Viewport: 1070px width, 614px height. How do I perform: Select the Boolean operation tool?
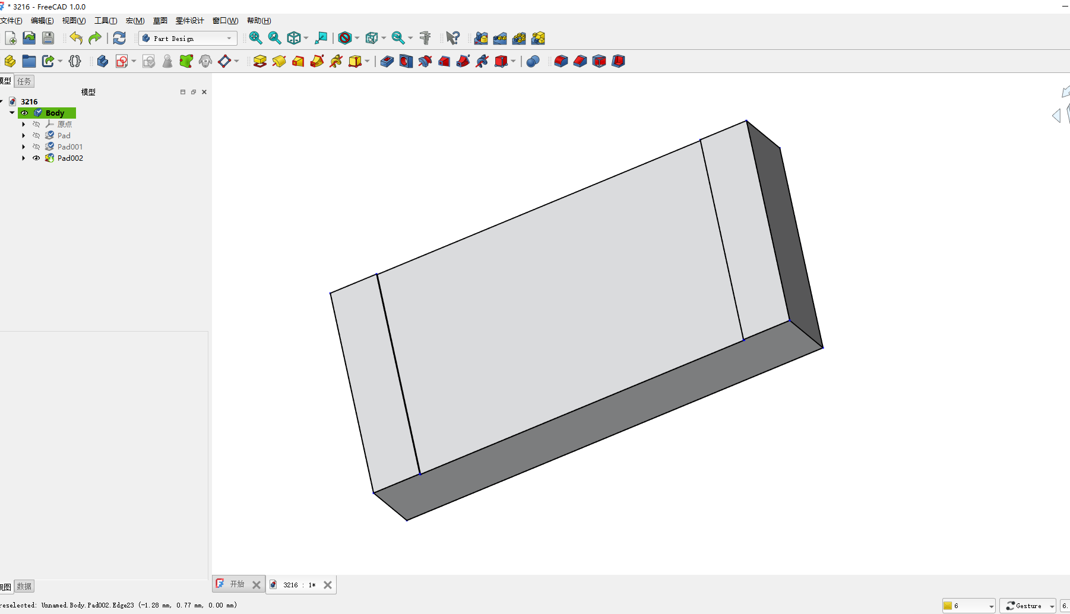tap(533, 61)
